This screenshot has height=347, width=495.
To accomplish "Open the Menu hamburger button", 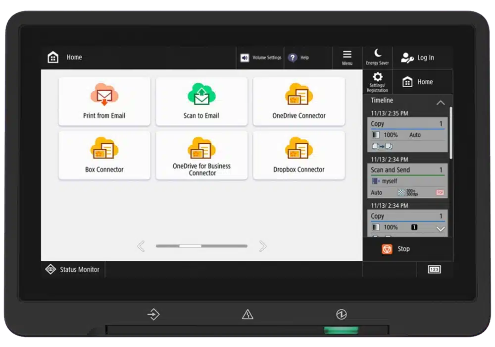I will [347, 58].
